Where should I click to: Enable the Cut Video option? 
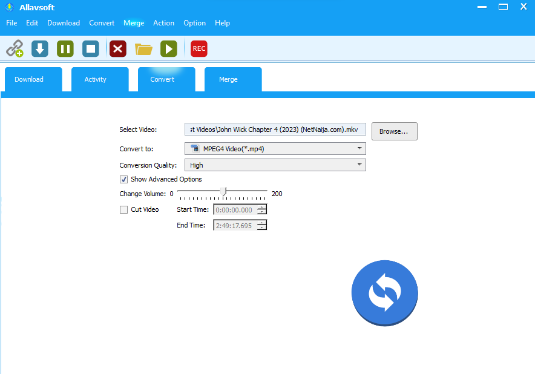pyautogui.click(x=124, y=209)
